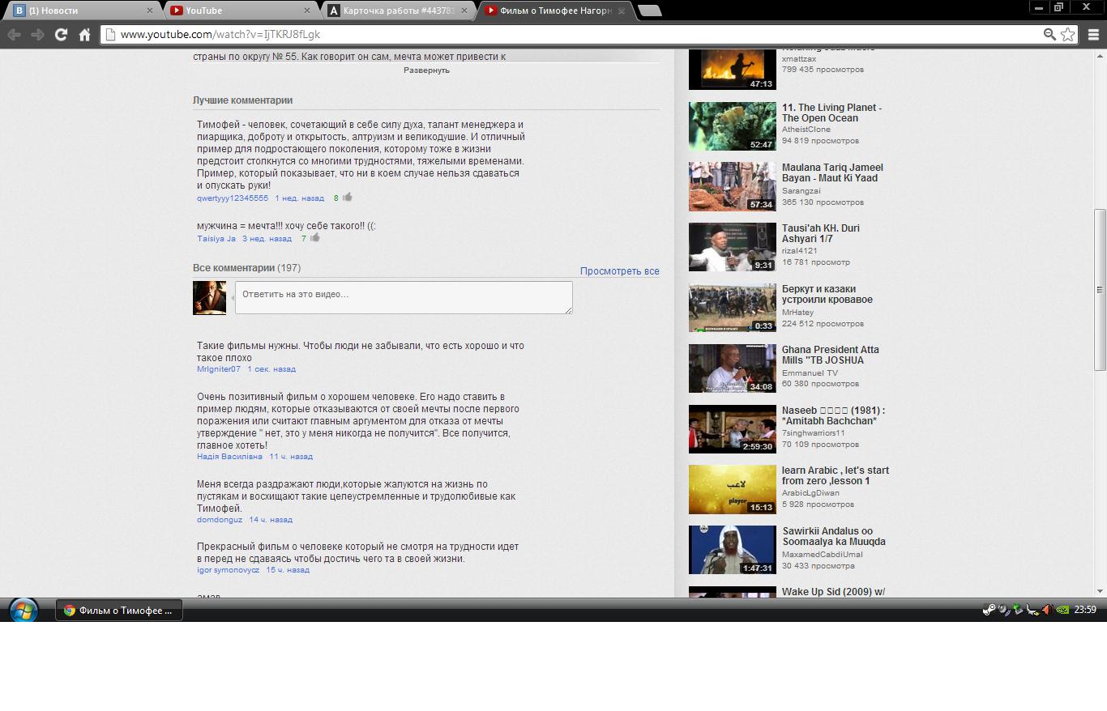Open Maulana Tariq Jameel Bayan video thumbnail

click(x=733, y=186)
